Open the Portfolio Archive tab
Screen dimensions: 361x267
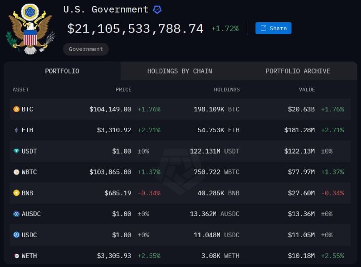click(298, 71)
